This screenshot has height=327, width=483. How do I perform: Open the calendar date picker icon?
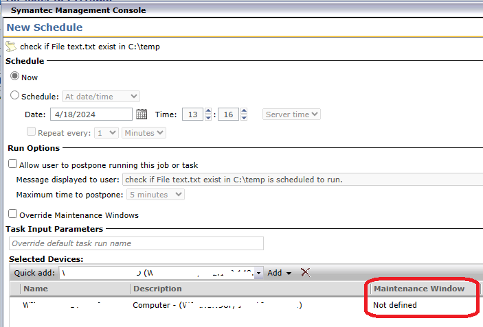(142, 114)
